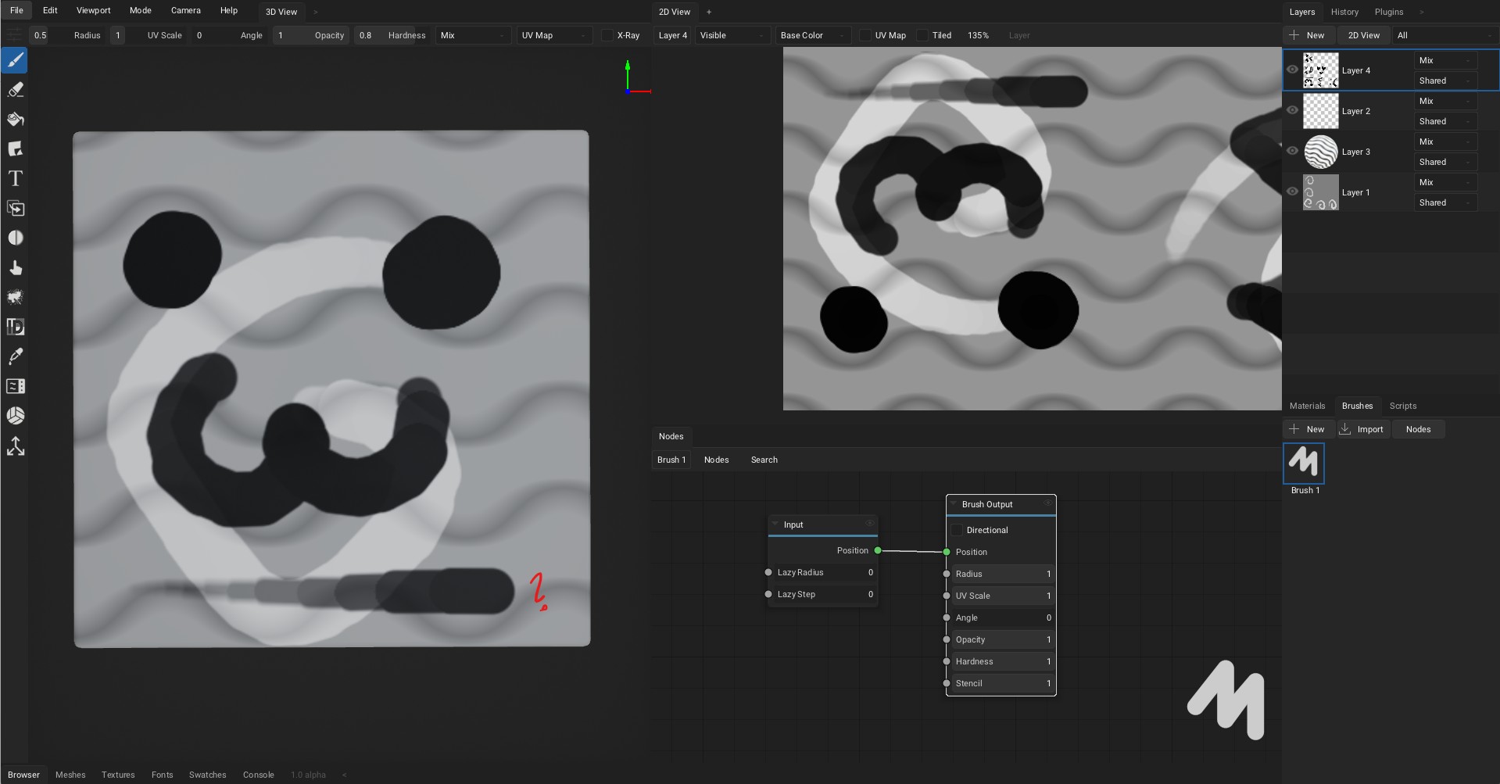Screen dimensions: 1500x784
Task: Select the Eraser tool
Action: coord(16,90)
